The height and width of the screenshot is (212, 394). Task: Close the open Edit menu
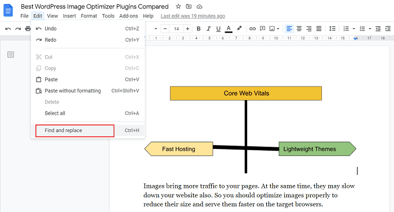tap(38, 16)
